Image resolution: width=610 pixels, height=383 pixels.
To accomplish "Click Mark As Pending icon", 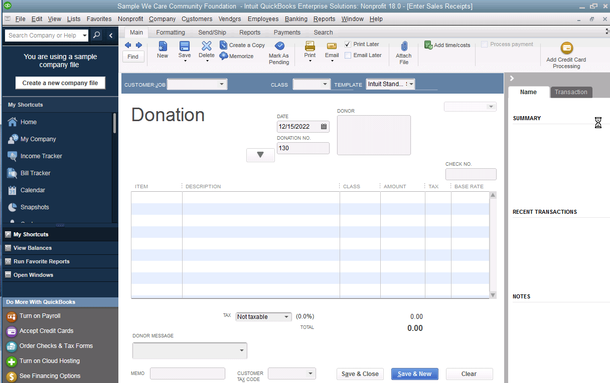I will click(279, 46).
